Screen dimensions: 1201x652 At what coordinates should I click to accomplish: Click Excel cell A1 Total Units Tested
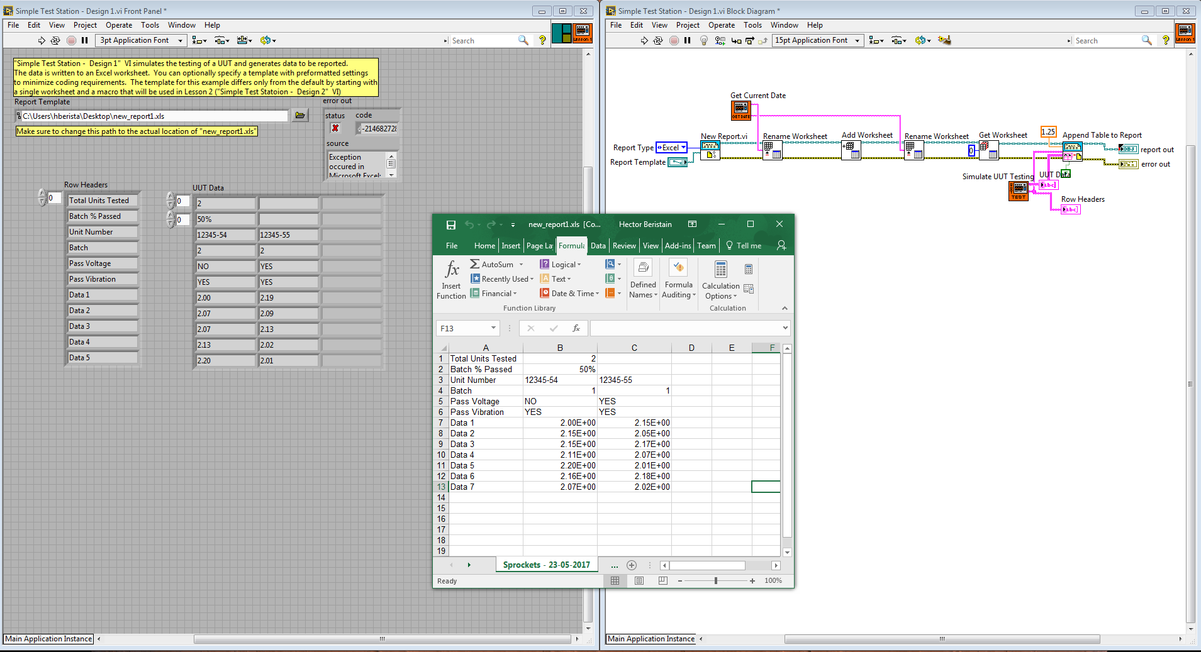486,358
